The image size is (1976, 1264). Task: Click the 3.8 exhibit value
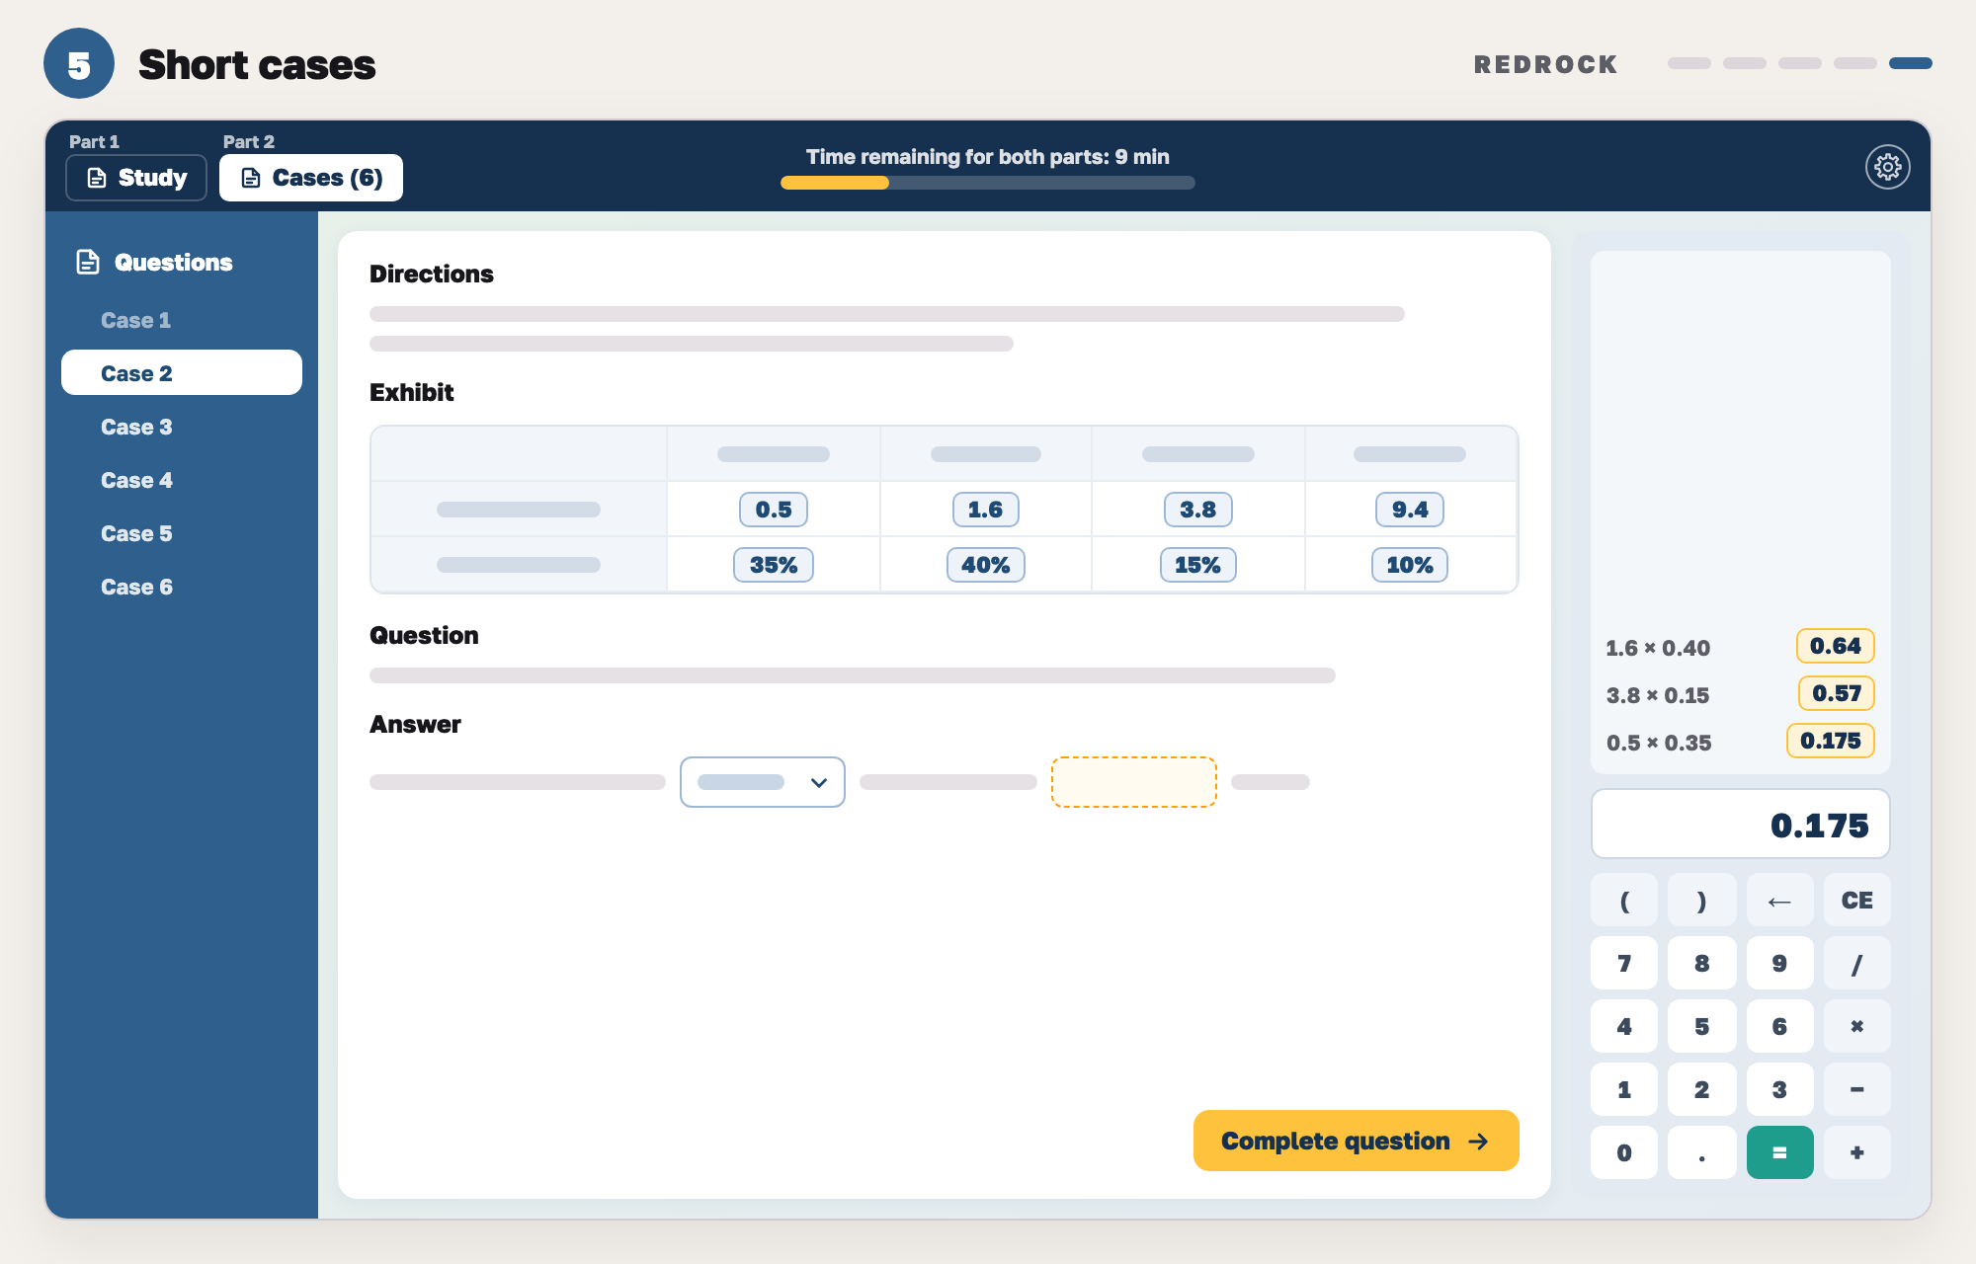(x=1197, y=510)
